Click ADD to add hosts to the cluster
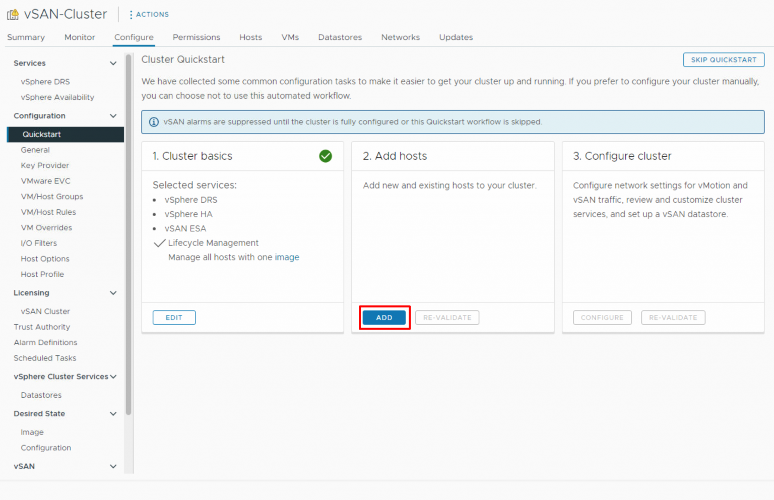This screenshot has width=774, height=500. click(x=384, y=318)
